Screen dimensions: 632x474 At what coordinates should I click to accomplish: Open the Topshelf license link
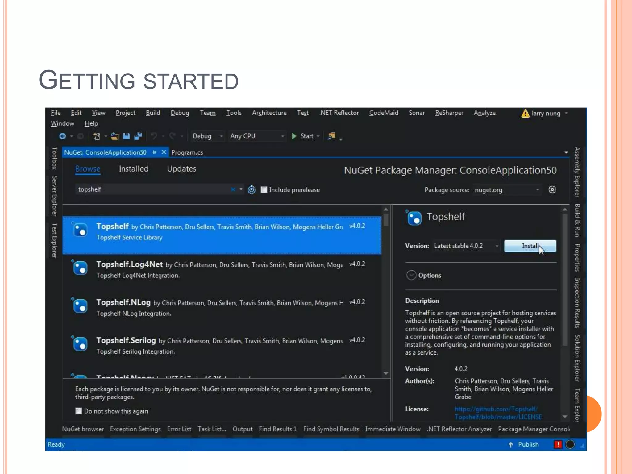tap(498, 413)
